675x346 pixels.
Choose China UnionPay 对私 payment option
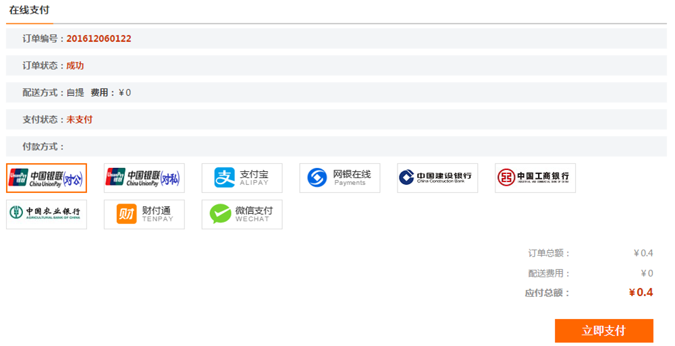tap(144, 178)
